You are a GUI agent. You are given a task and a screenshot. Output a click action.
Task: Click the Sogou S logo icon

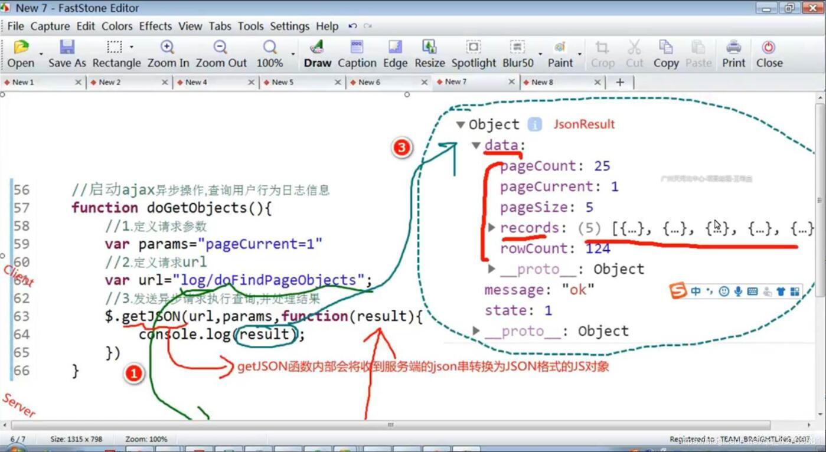pos(678,291)
